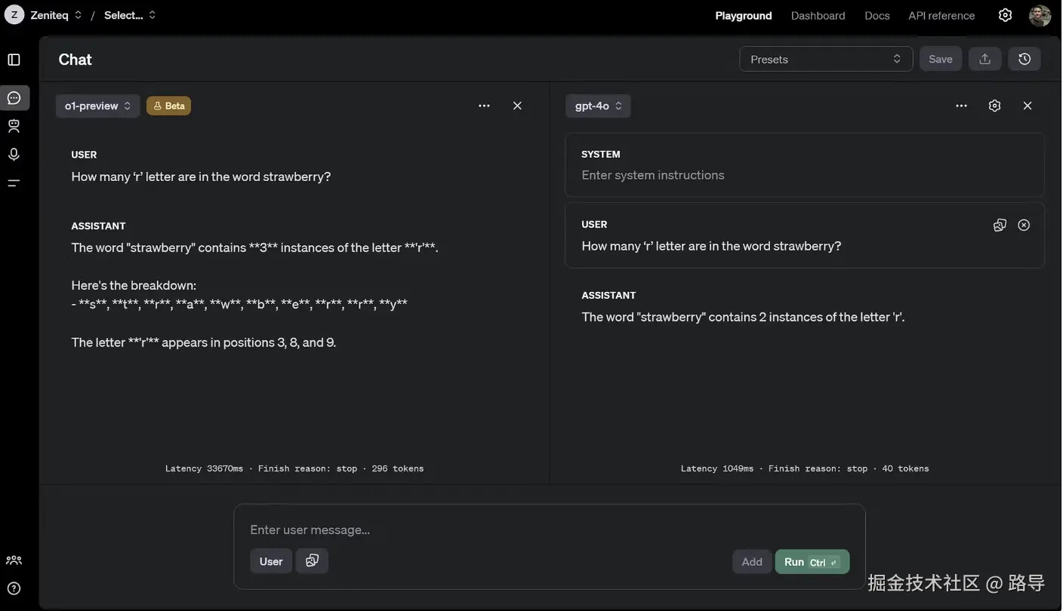The width and height of the screenshot is (1063, 611).
Task: Click the API reference link
Action: point(941,15)
